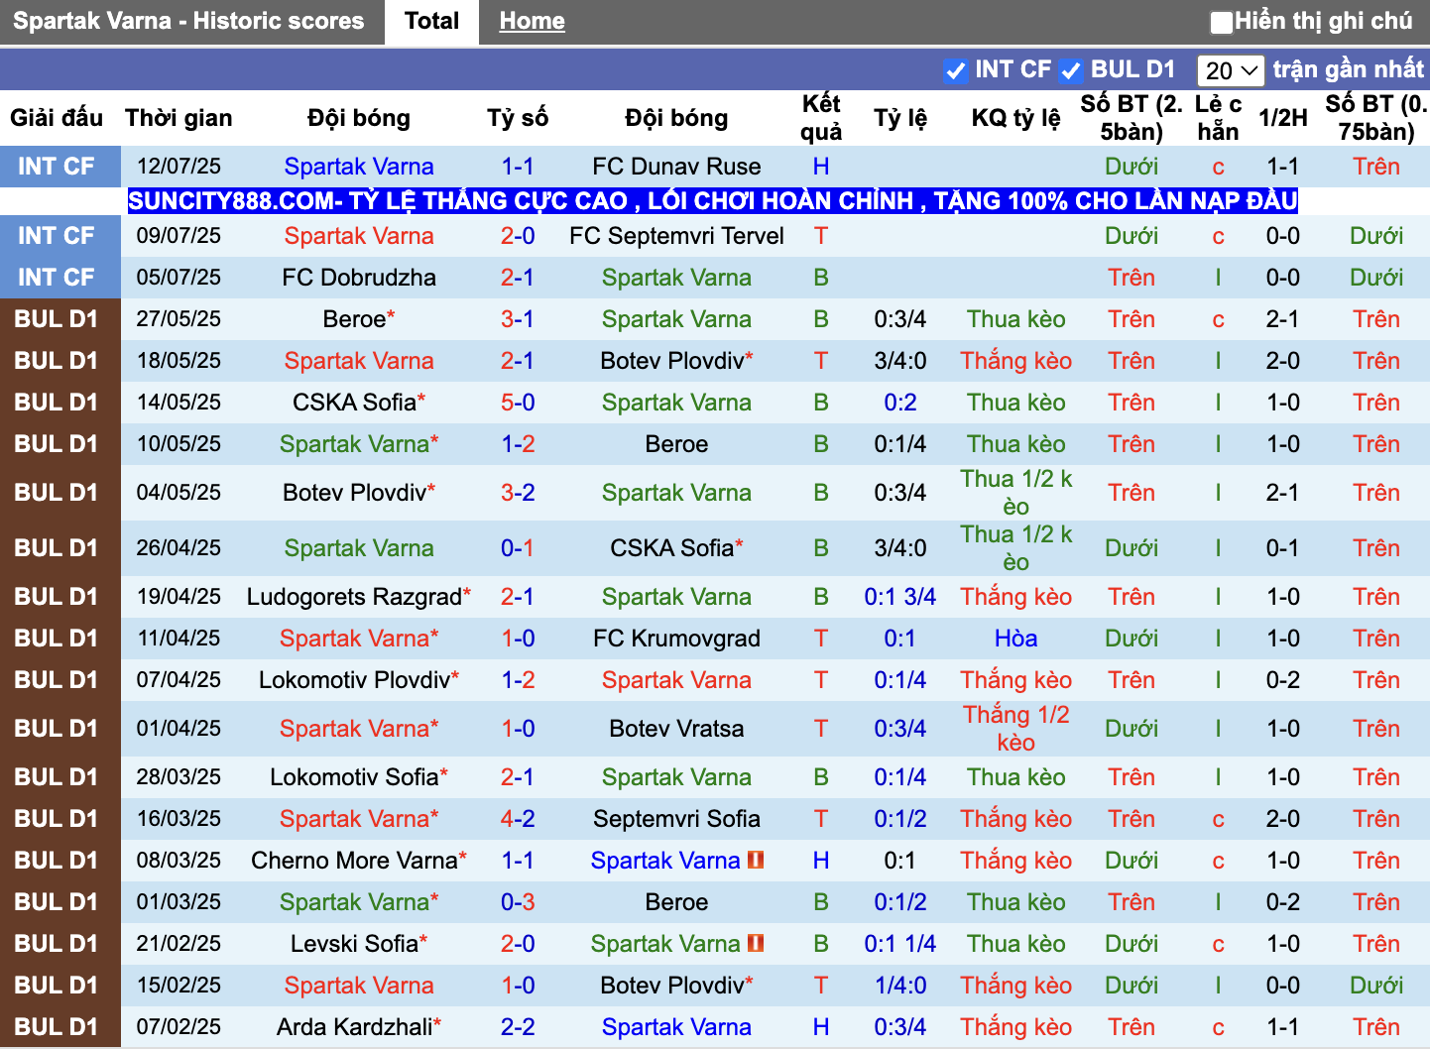
Task: Open the 20 recent matches dropdown
Action: (1231, 70)
